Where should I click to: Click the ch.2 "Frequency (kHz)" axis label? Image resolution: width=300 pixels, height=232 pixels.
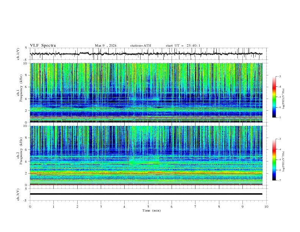tap(21, 151)
